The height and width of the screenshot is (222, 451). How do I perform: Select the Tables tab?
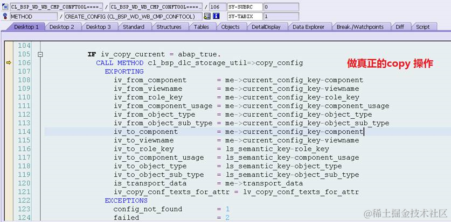(x=202, y=27)
